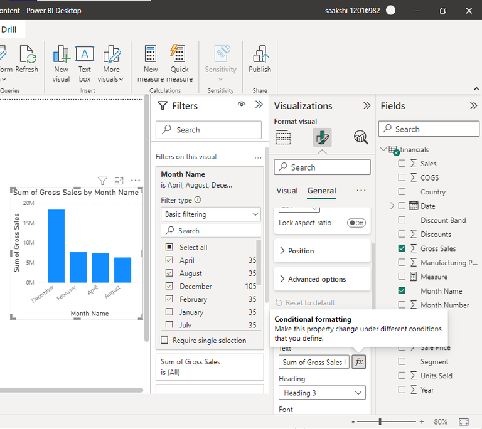Check the Sales field checkbox

[402, 164]
